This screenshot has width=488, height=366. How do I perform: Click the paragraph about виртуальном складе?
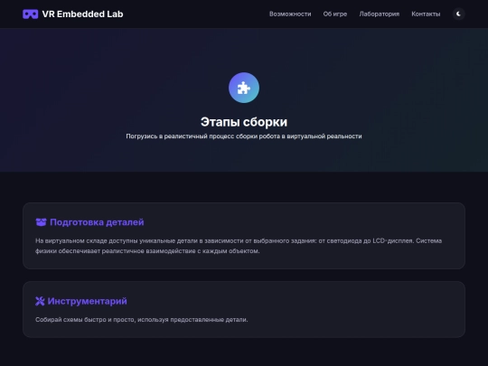[239, 246]
